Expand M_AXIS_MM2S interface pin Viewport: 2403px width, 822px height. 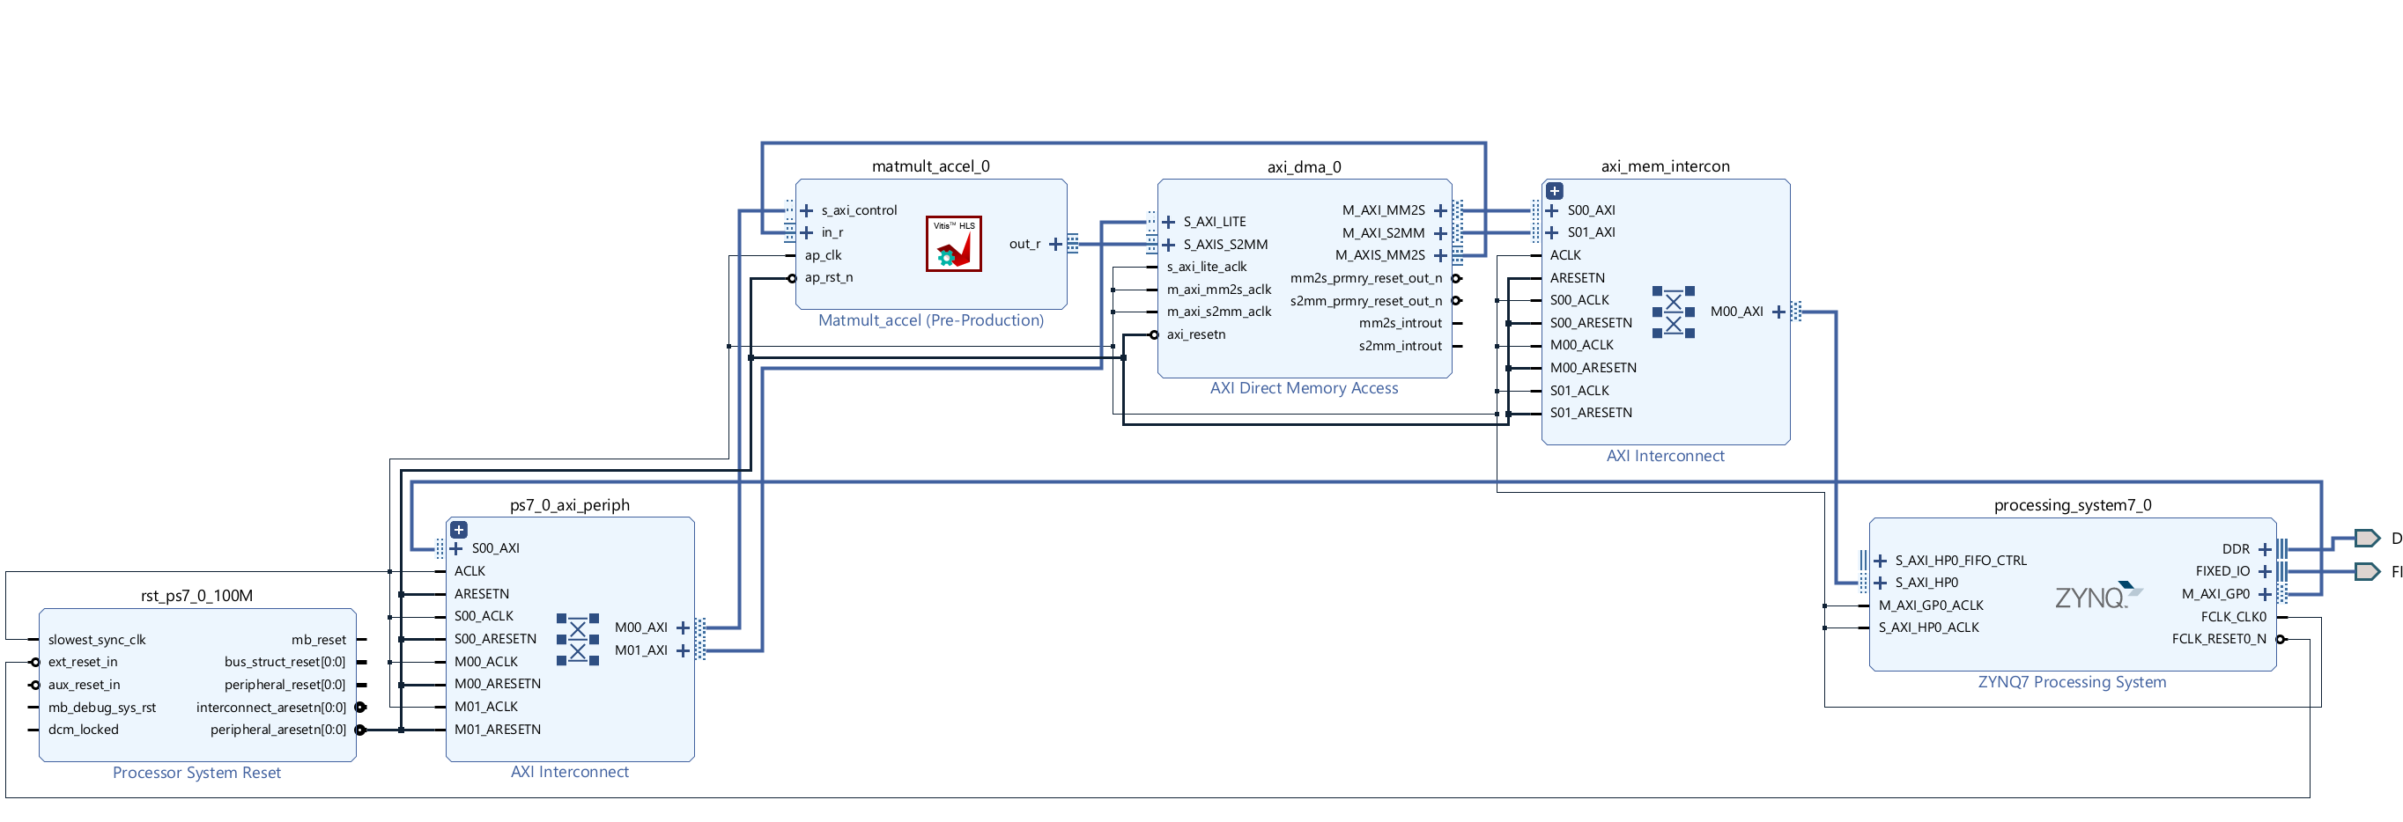click(x=1440, y=255)
